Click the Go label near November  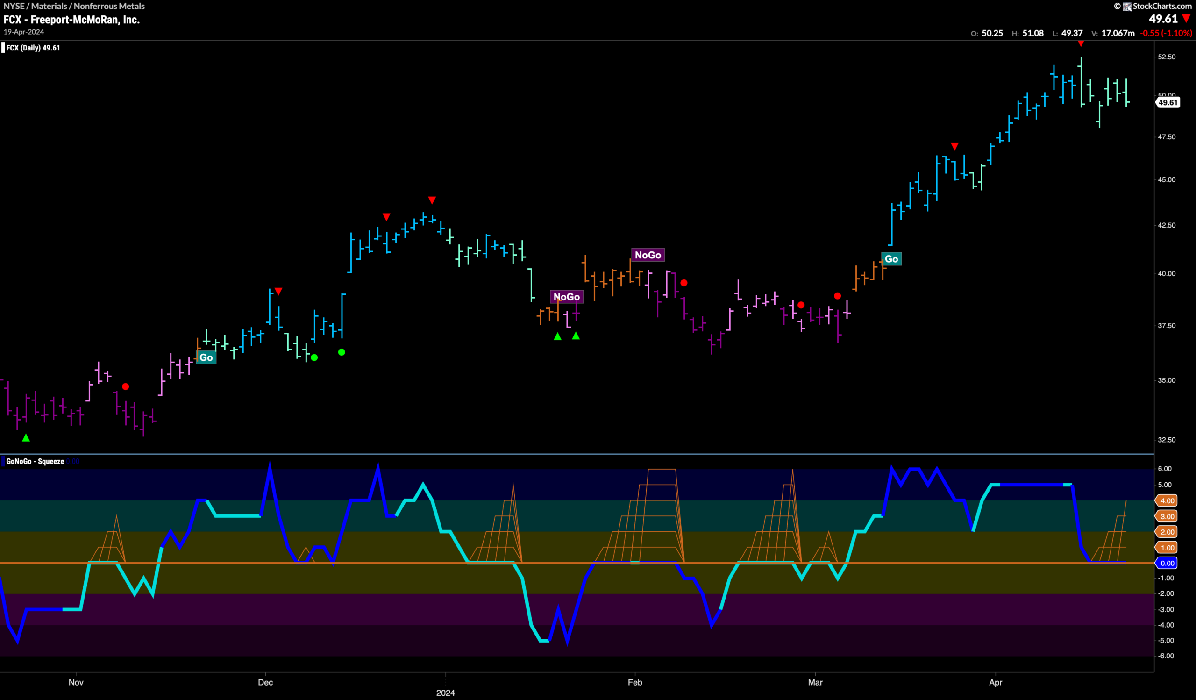point(206,357)
